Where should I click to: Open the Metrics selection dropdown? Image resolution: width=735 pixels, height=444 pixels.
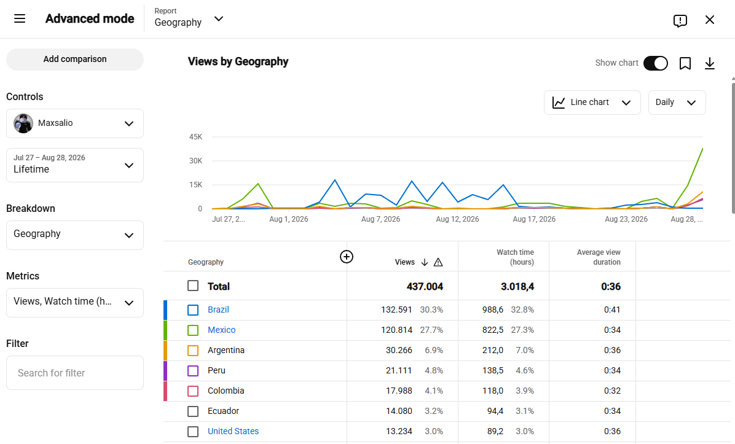(75, 303)
